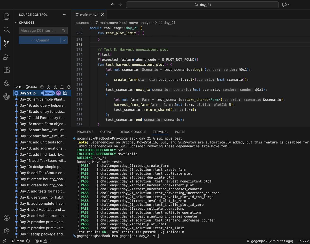Open the Commit button dropdown arrow
310x244 pixels.
coord(64,40)
